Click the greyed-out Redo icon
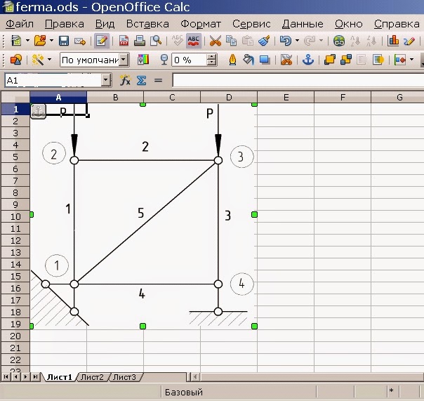 [310, 41]
